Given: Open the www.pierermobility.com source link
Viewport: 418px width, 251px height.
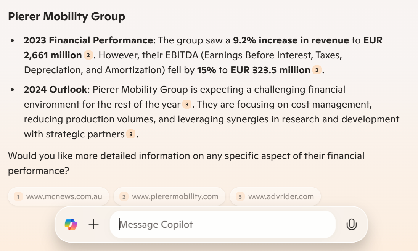Looking at the screenshot, I should pos(170,196).
